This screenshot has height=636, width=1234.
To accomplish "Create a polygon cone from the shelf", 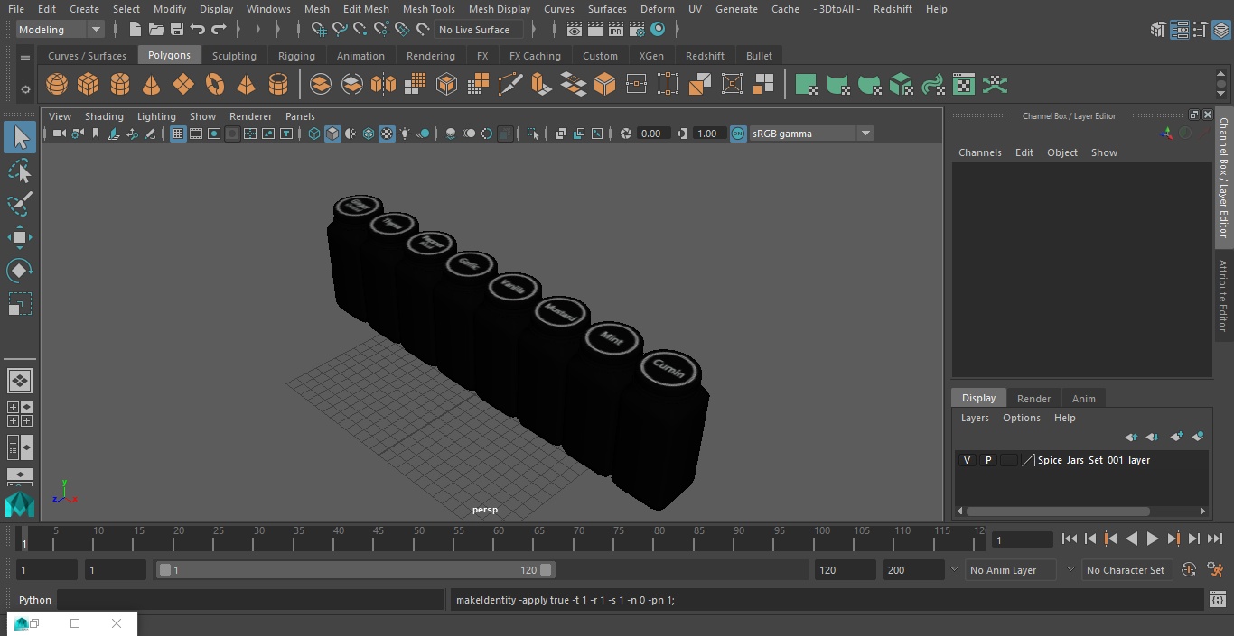I will [x=152, y=85].
